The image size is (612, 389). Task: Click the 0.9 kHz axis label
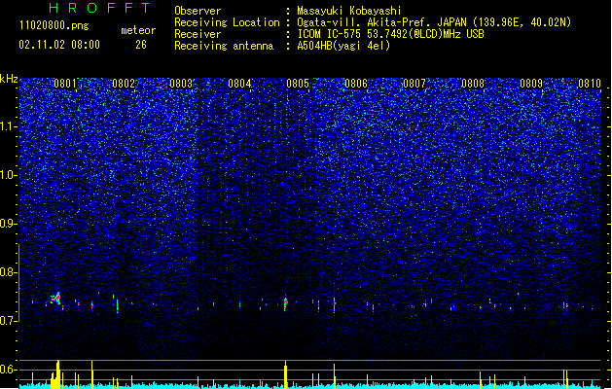[x=9, y=224]
